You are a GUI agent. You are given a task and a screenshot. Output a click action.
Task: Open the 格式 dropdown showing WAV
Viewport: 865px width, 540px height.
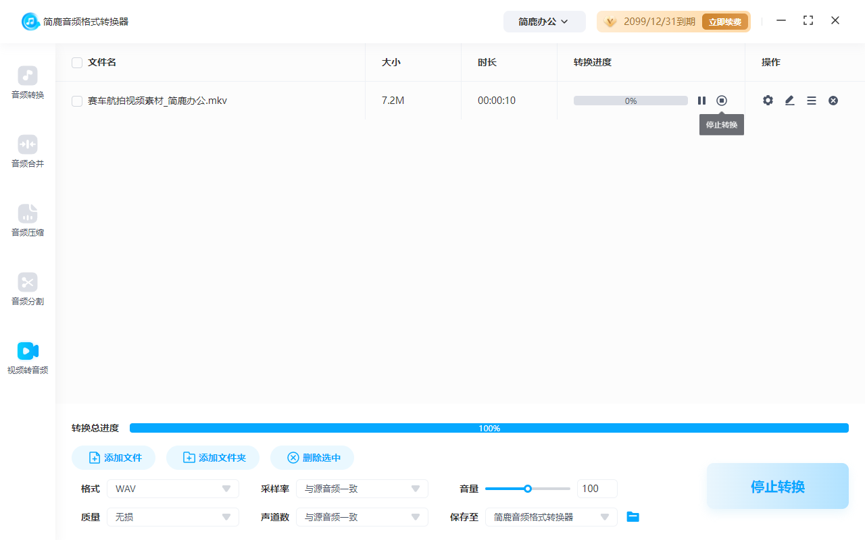pyautogui.click(x=172, y=488)
